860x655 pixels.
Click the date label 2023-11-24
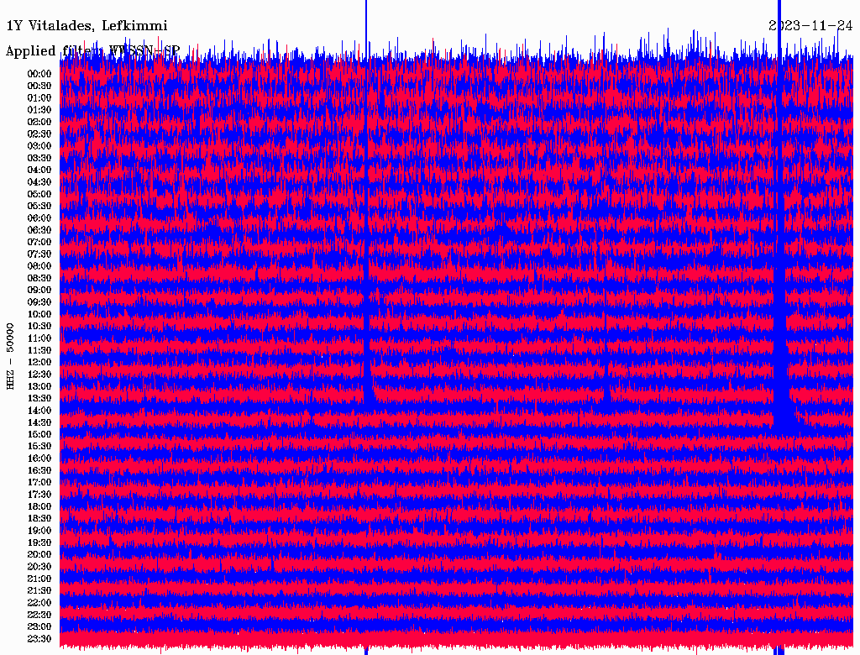pyautogui.click(x=810, y=26)
